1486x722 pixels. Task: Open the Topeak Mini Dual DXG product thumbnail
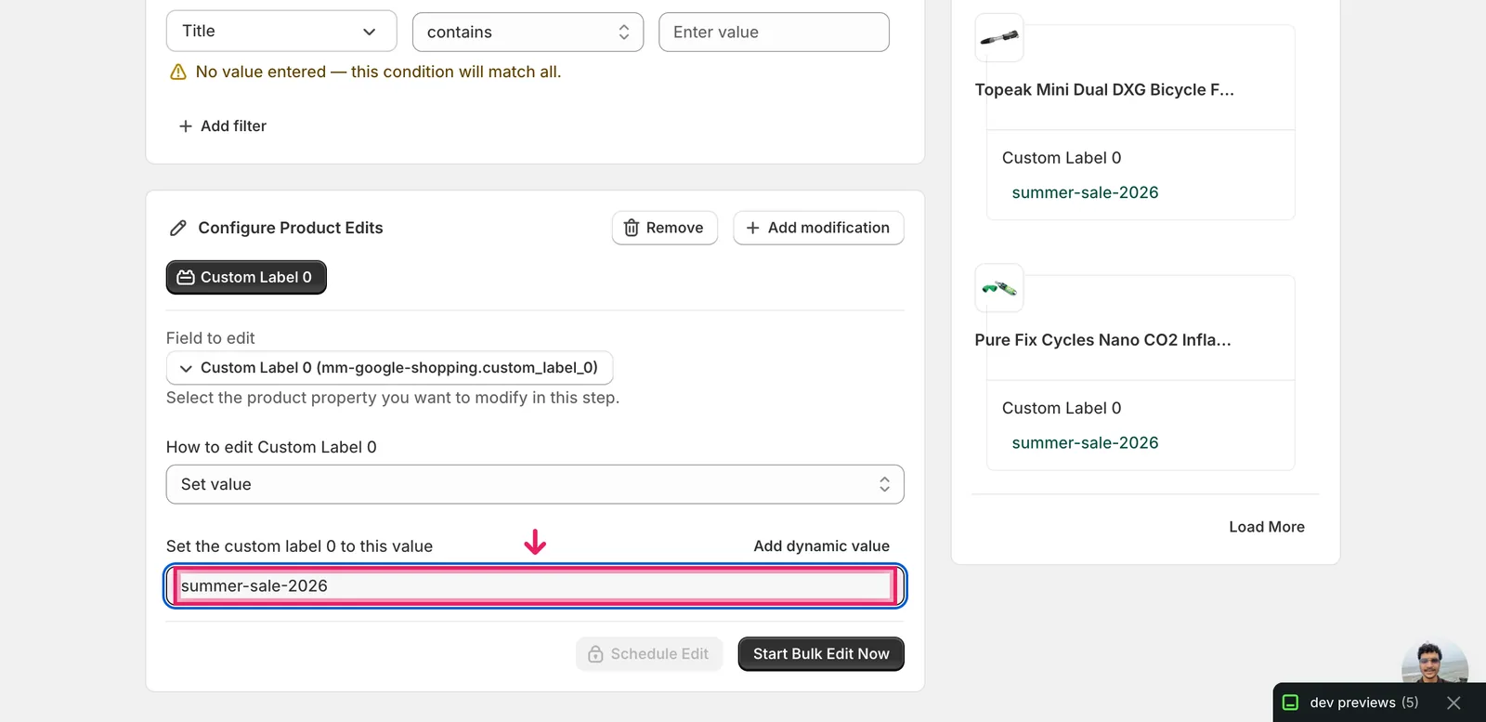[999, 38]
